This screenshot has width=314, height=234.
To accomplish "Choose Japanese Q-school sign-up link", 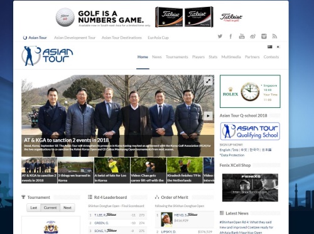I will (266, 150).
